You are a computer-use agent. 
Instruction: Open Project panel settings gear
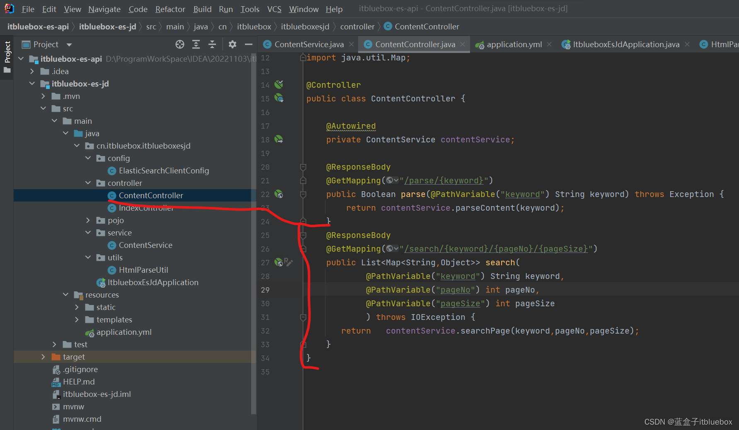[x=233, y=44]
